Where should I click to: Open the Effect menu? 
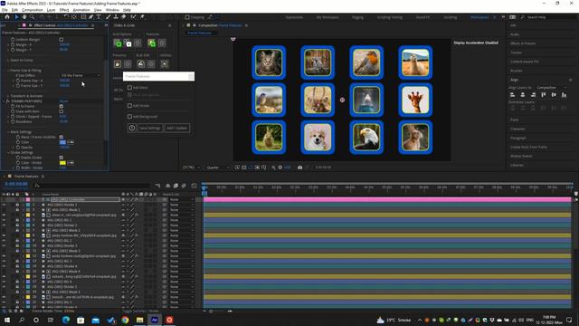pos(64,10)
